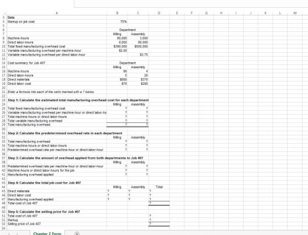This screenshot has height=235, width=308.
Task: Click Milling ? cell for Predetermined overhead rate in Step 2
Action: pyautogui.click(x=117, y=150)
